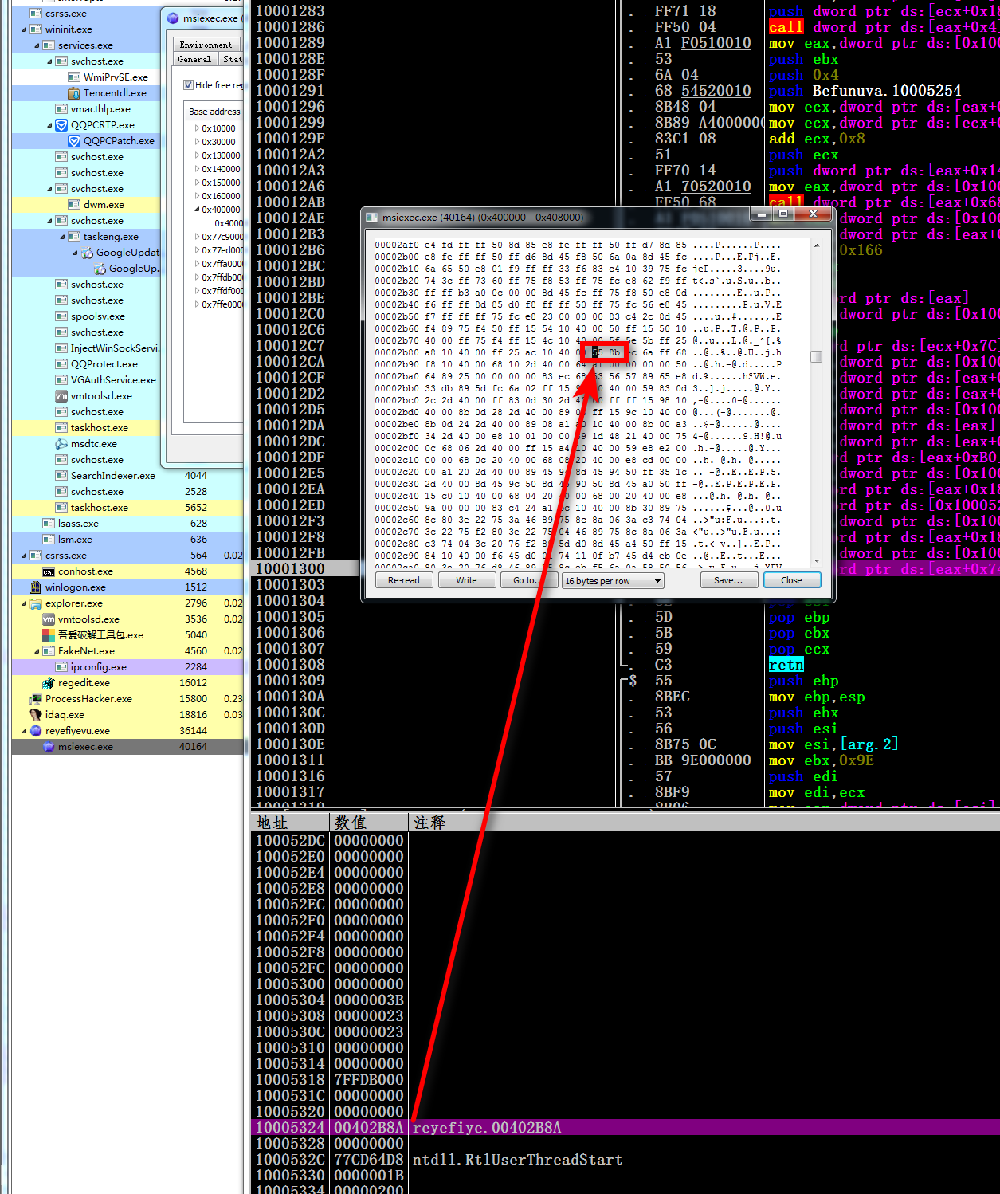Select the regedit.exe icon in process list
Viewport: 1000px width, 1194px height.
click(x=49, y=683)
